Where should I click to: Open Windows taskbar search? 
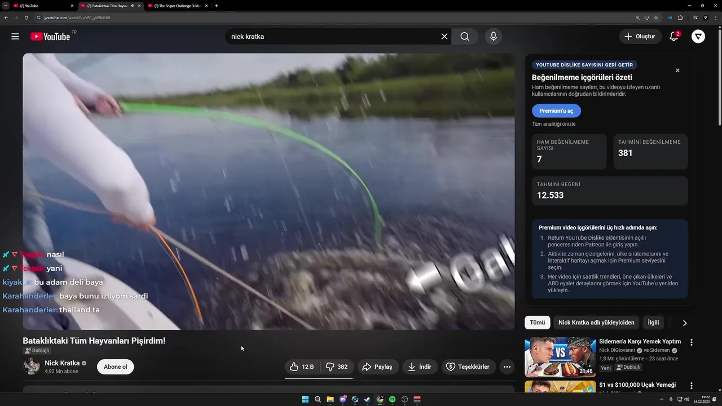coord(318,399)
